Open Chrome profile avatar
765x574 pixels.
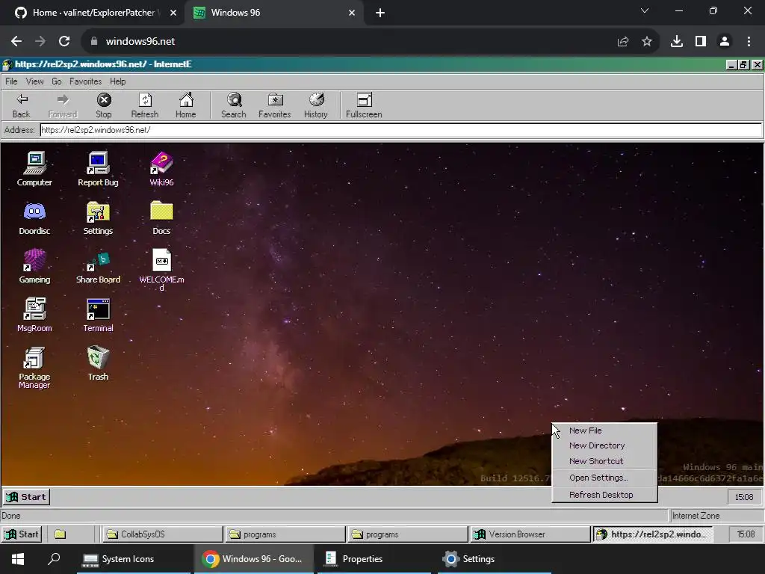(x=725, y=42)
